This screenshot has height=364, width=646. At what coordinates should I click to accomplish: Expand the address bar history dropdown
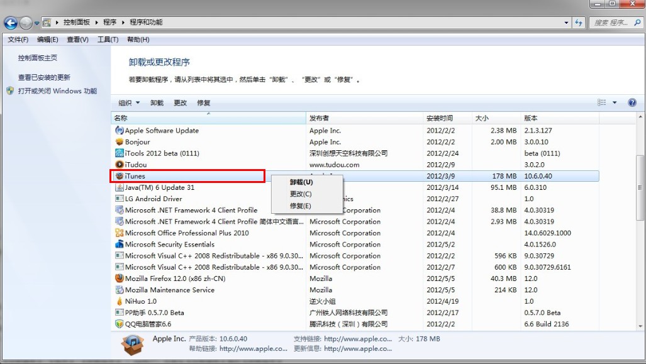[x=567, y=23]
